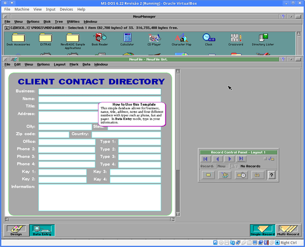The image size is (305, 247).
Task: Go to the previous record
Action: (217, 159)
